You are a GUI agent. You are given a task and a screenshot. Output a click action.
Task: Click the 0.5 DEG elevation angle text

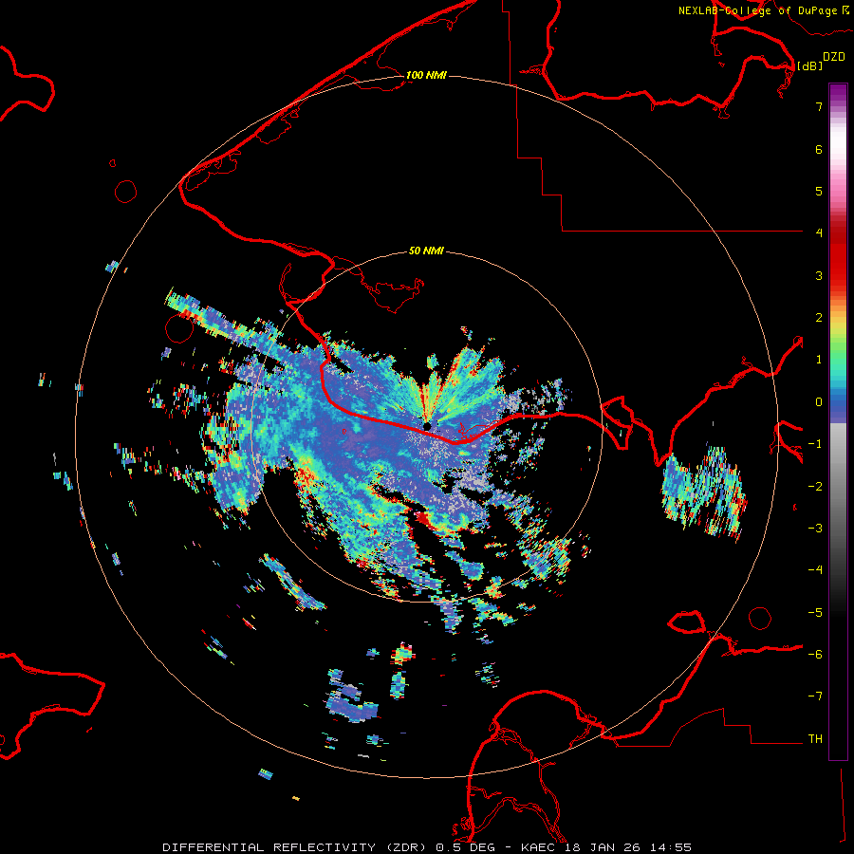466,847
